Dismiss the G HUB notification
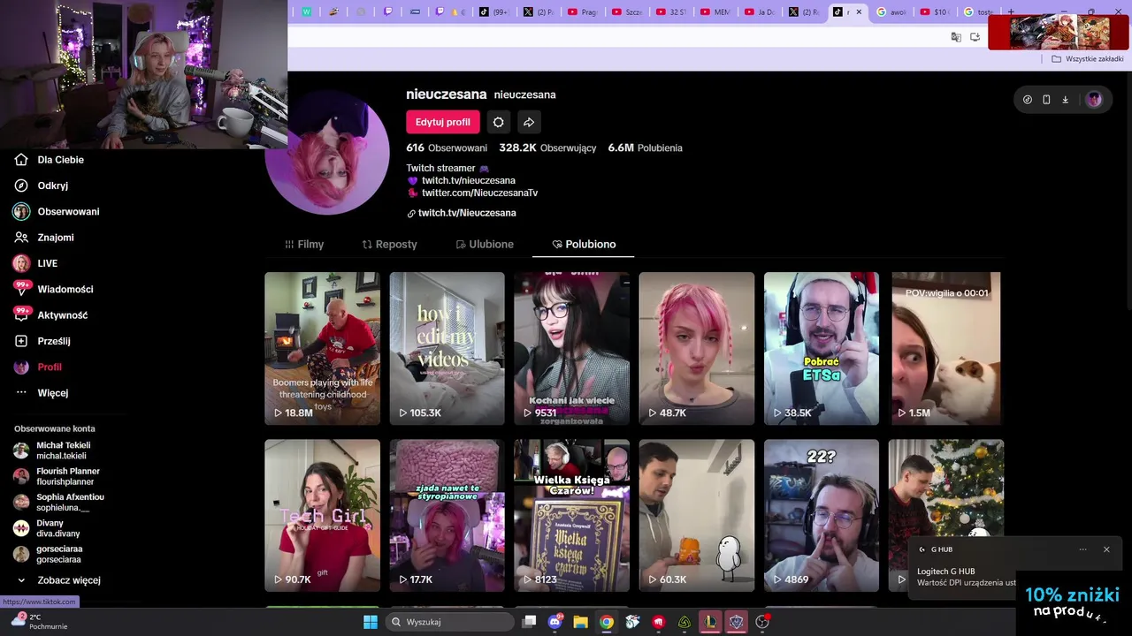 click(x=1106, y=549)
